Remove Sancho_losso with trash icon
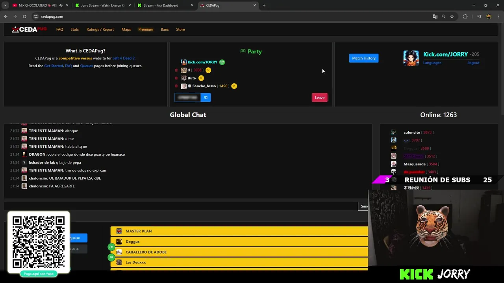 click(x=176, y=86)
